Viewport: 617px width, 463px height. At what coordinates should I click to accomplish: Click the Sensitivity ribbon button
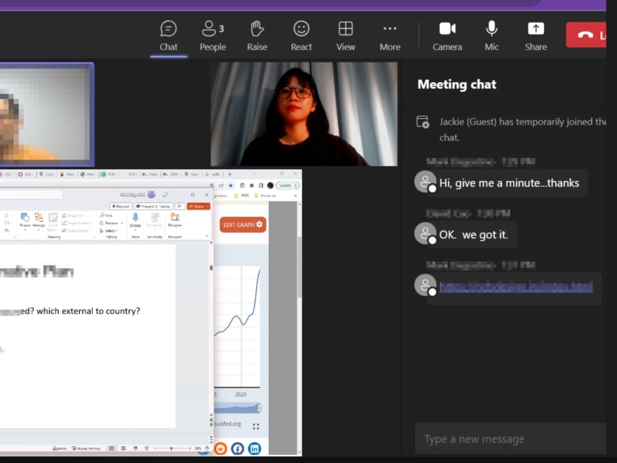click(155, 221)
